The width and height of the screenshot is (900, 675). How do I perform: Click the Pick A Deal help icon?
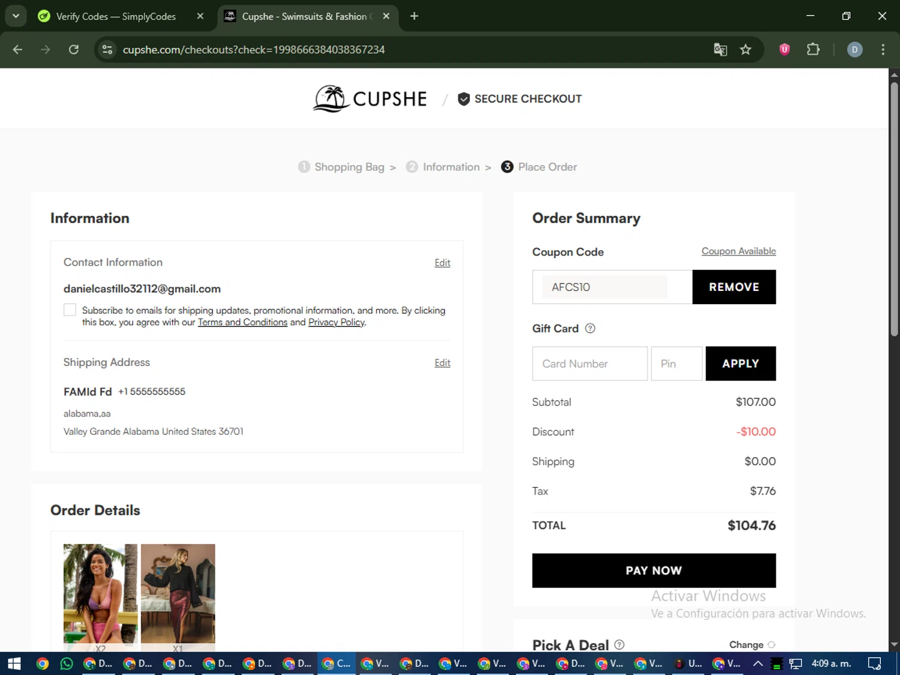(x=619, y=644)
